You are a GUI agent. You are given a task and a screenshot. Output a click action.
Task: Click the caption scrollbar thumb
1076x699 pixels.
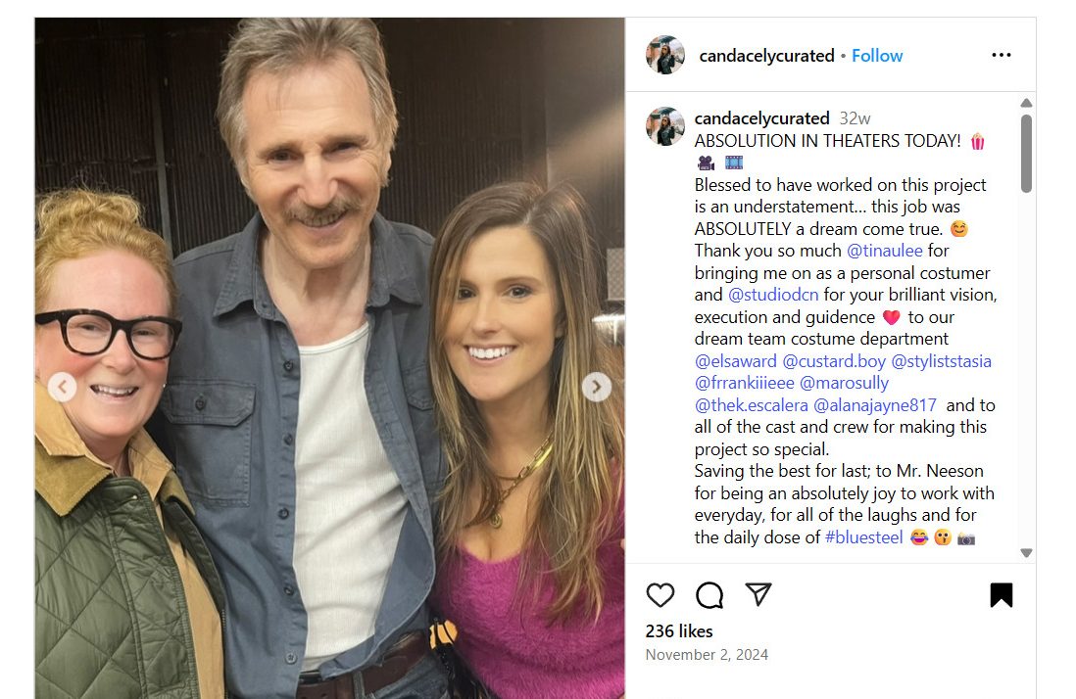(1026, 154)
